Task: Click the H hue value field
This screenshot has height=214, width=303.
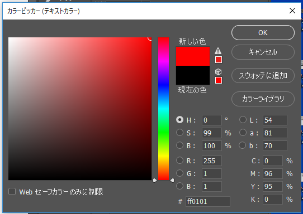Action: [212, 120]
